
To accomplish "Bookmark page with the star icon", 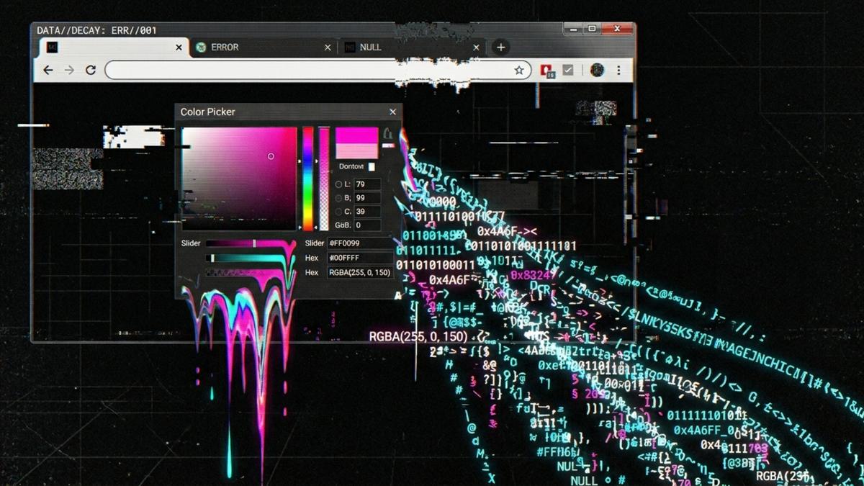I will tap(518, 70).
